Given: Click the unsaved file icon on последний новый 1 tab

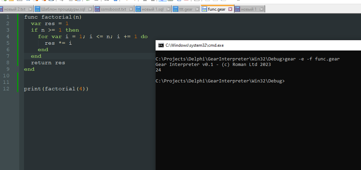Looking at the screenshot, I should (x=237, y=9).
